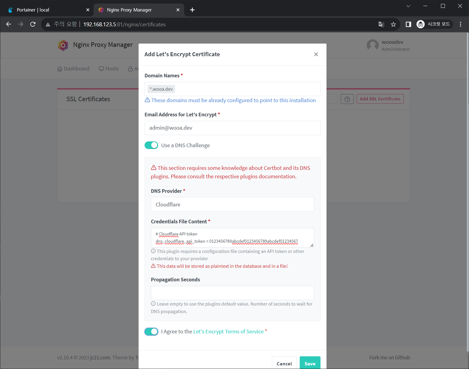Image resolution: width=469 pixels, height=369 pixels.
Task: Go back in browser history
Action: (9, 24)
